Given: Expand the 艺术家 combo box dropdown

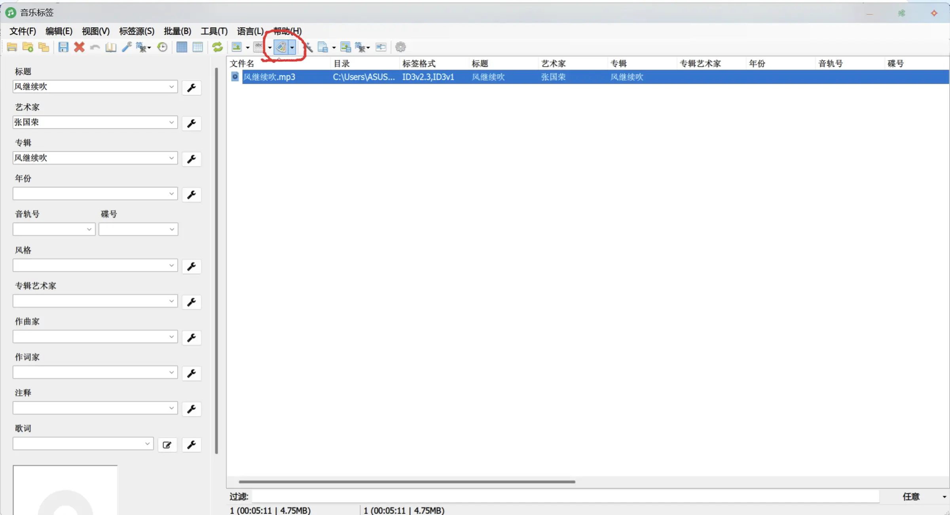Looking at the screenshot, I should pyautogui.click(x=171, y=122).
